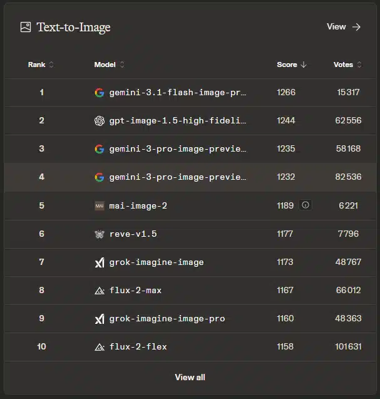This screenshot has width=380, height=399.
Task: Open the flux-2-flex model name
Action: click(138, 346)
